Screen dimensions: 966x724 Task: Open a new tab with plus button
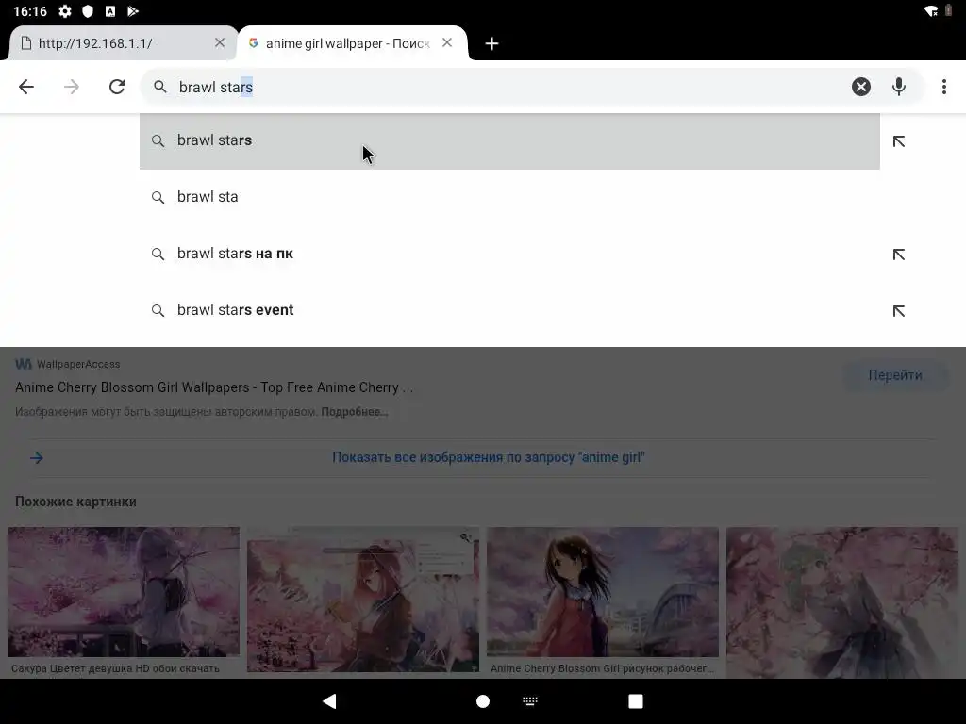click(491, 43)
